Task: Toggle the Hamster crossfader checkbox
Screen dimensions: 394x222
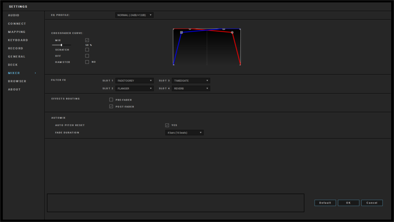Action: click(x=87, y=62)
